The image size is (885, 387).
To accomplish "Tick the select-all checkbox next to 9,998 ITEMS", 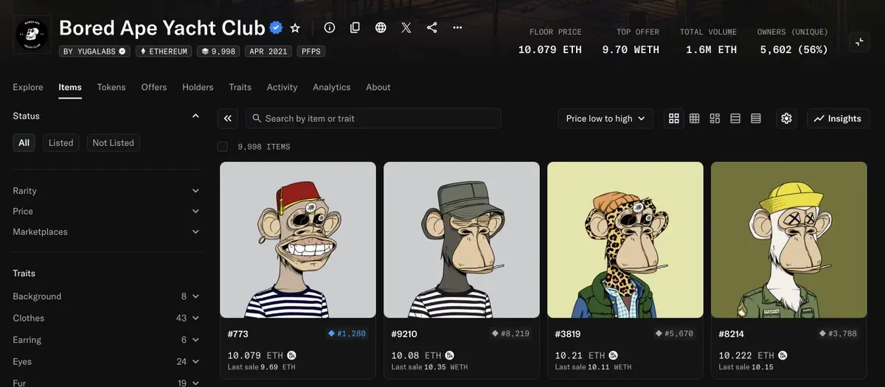I will tap(223, 147).
